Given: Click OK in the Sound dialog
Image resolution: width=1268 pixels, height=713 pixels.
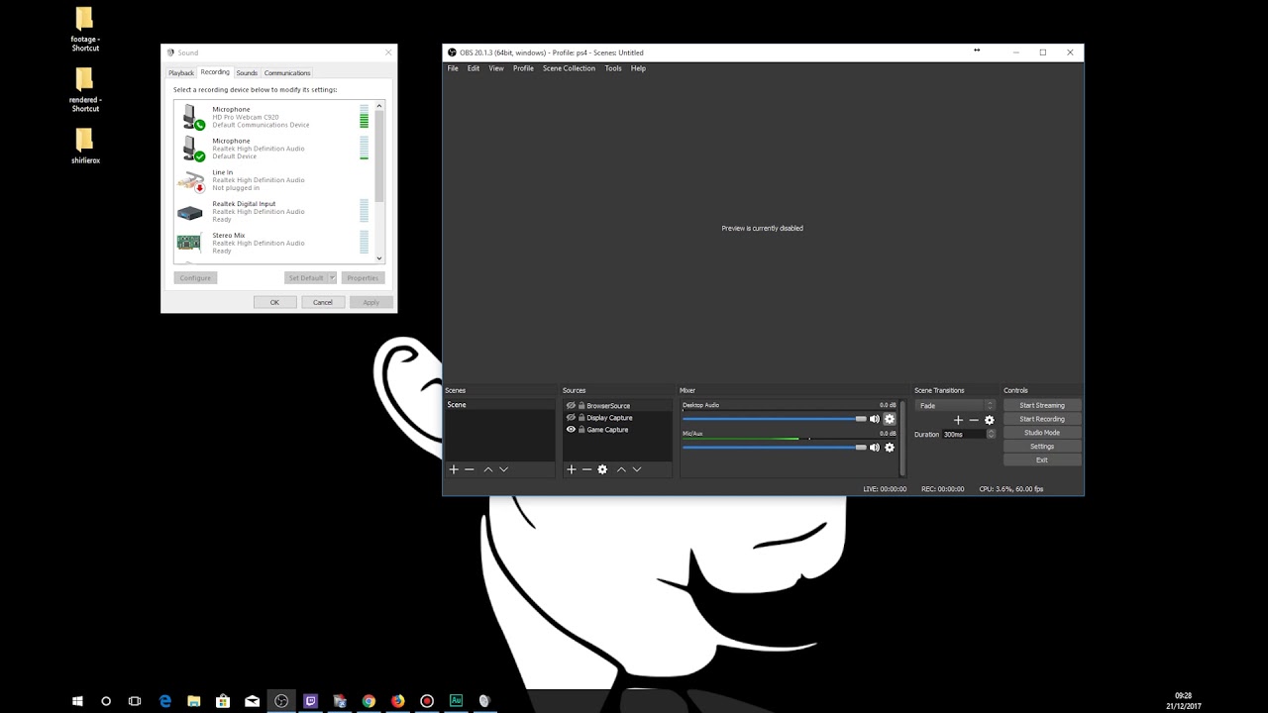Looking at the screenshot, I should (x=274, y=302).
